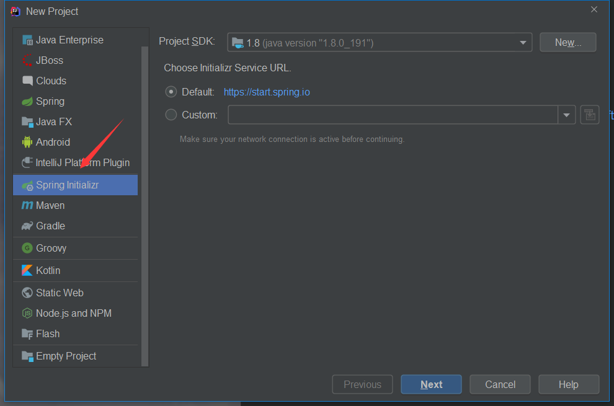Click the JBoss red dotted icon
The width and height of the screenshot is (614, 406).
coord(27,61)
